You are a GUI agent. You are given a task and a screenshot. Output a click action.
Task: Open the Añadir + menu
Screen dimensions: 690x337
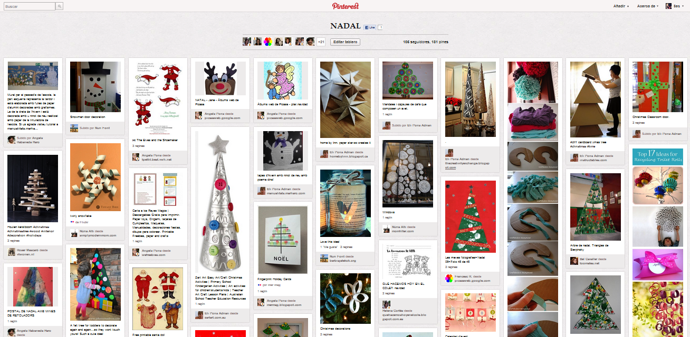(621, 6)
